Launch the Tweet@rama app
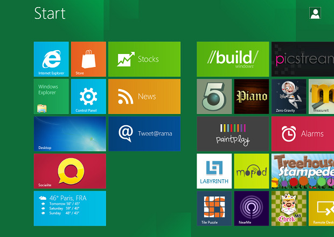The image size is (334, 237). (144, 133)
